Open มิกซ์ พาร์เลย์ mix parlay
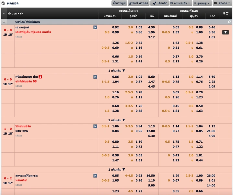 tap(138, 3)
